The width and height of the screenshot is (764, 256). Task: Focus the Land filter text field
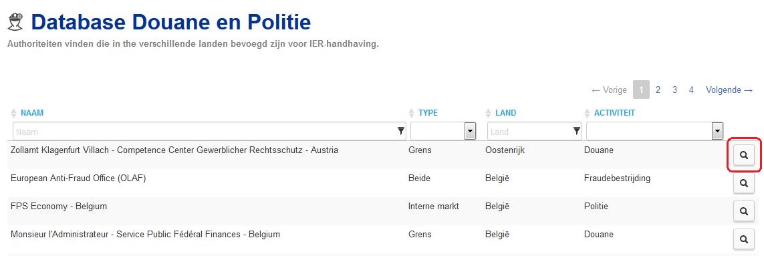535,131
